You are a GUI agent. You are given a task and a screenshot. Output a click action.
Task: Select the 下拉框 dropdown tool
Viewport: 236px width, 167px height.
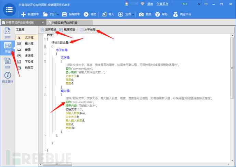[x=26, y=62]
